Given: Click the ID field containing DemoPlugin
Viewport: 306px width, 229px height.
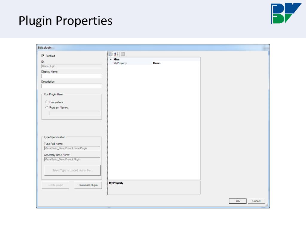Looking at the screenshot, I should (71, 66).
